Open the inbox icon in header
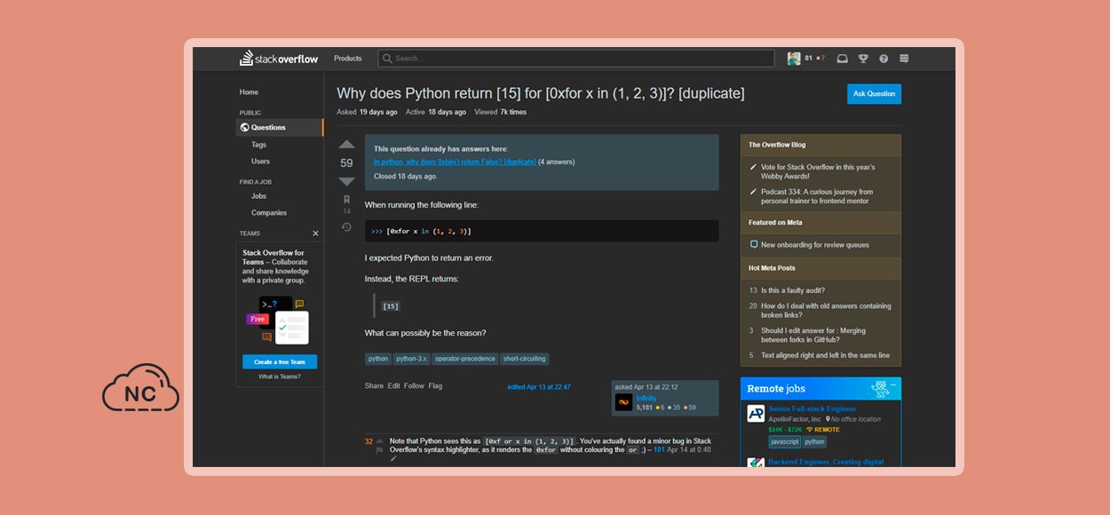 [842, 59]
